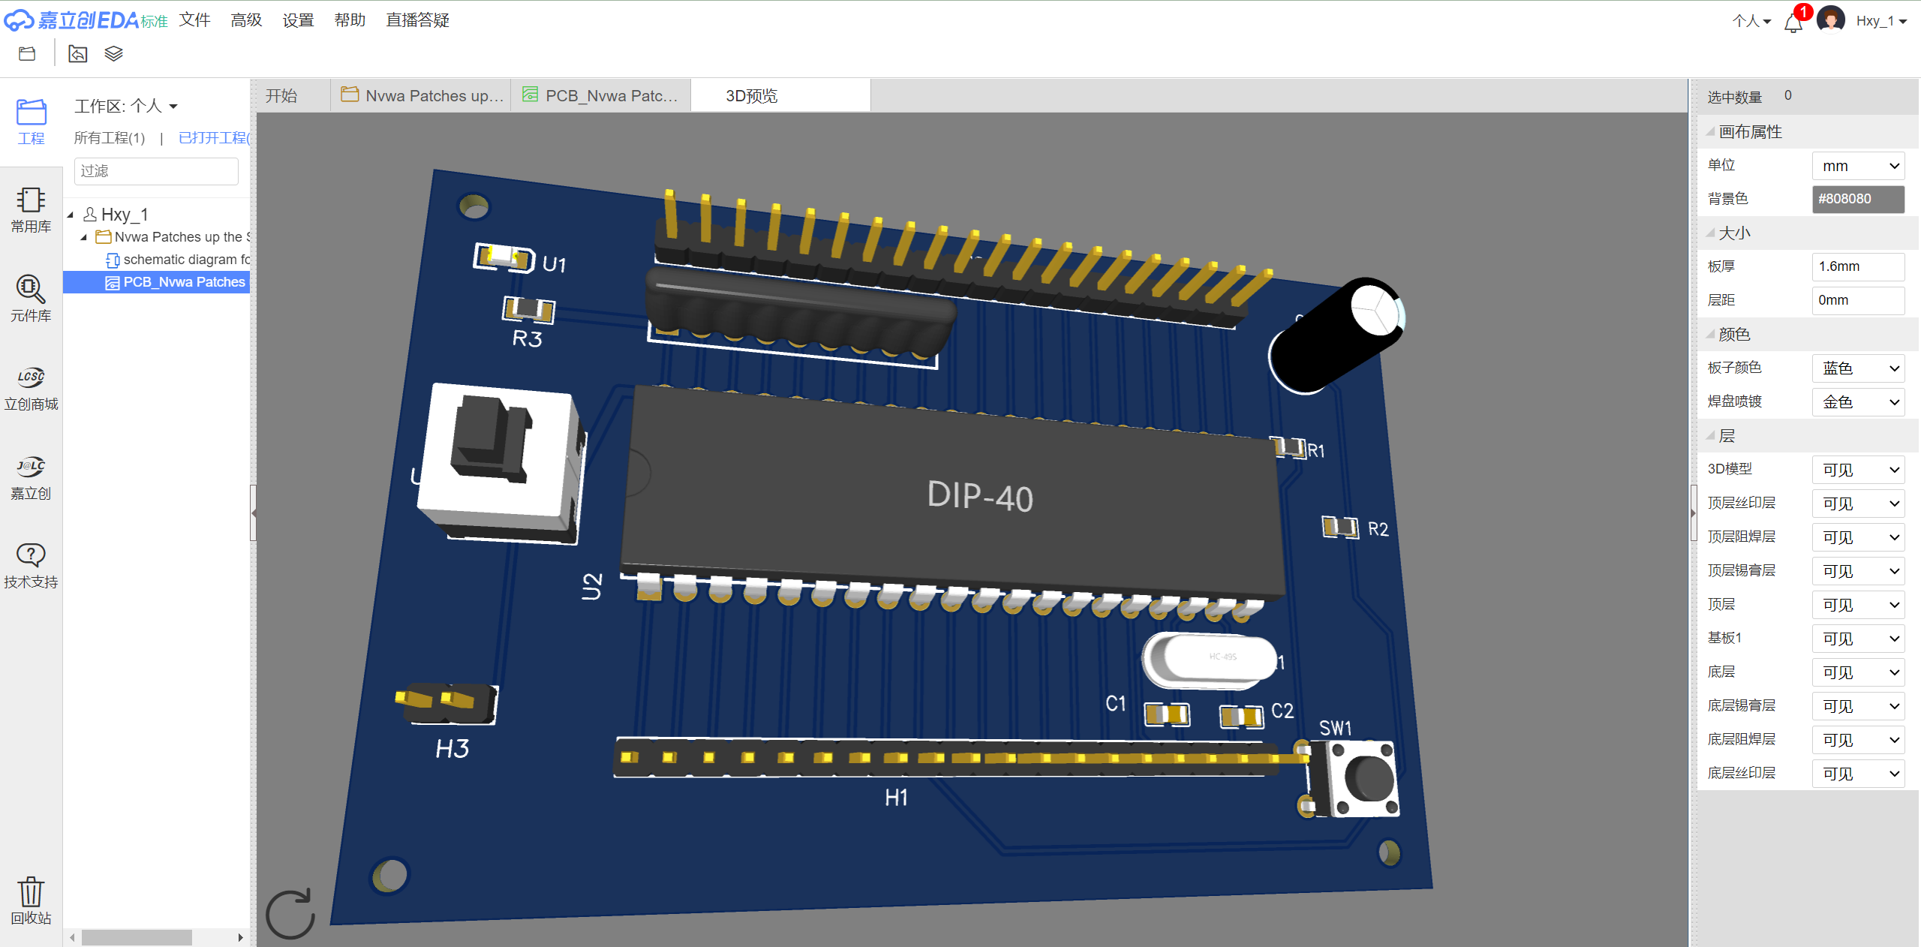Open the 立创商城 LCSC store icon

(31, 387)
